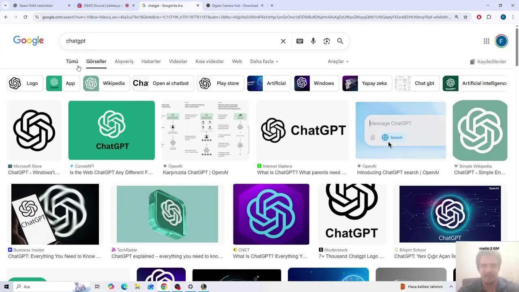The height and width of the screenshot is (292, 519).
Task: Open the Hava kalitesi tahmini weather widget
Action: [x=422, y=287]
